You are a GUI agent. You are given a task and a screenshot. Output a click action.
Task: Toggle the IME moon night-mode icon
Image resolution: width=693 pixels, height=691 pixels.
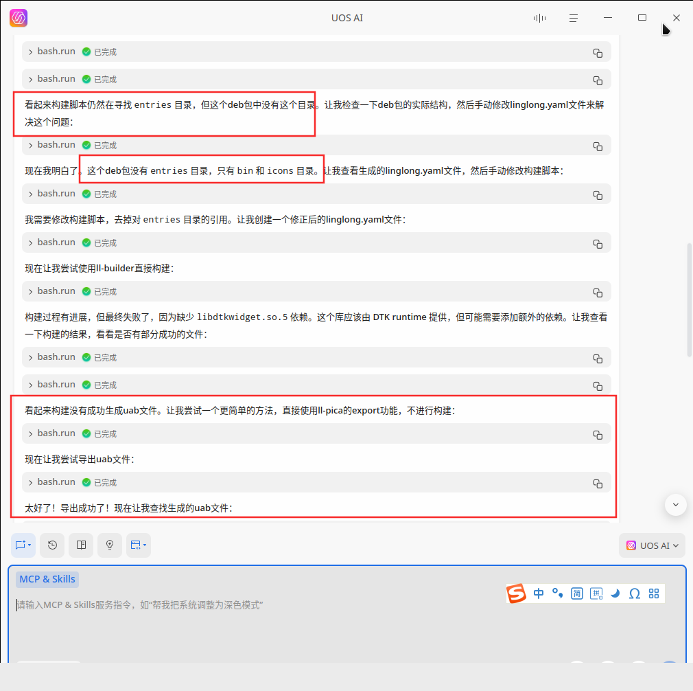615,593
